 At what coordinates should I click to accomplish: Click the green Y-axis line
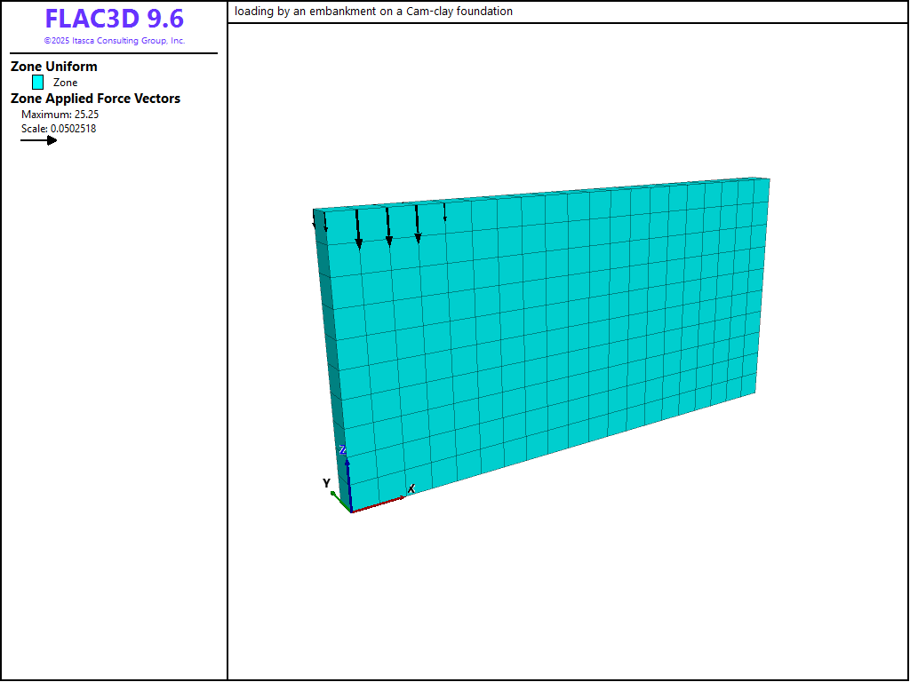point(340,501)
